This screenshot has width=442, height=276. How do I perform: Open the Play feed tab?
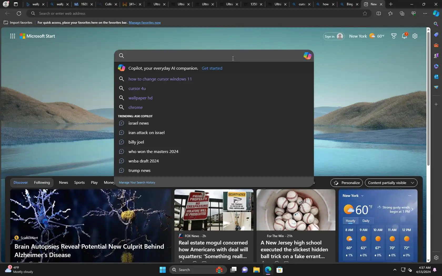pos(94,182)
